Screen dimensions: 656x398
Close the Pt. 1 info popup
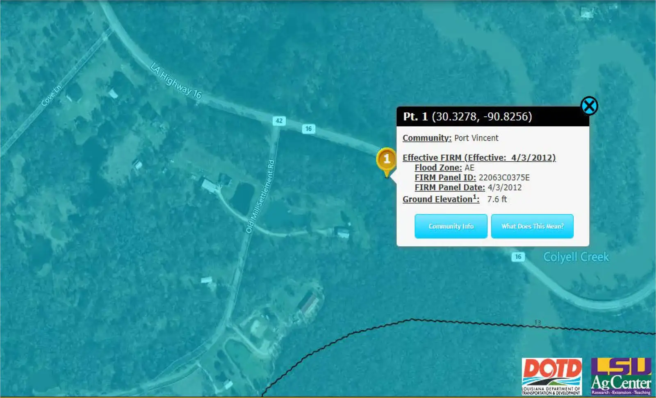[589, 106]
